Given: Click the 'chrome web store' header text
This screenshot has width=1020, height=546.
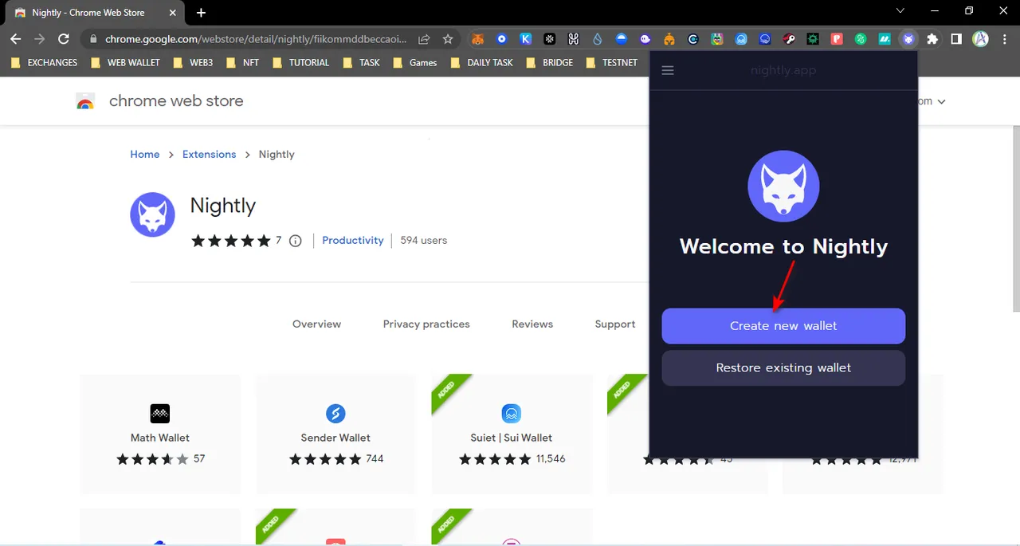Looking at the screenshot, I should point(176,101).
